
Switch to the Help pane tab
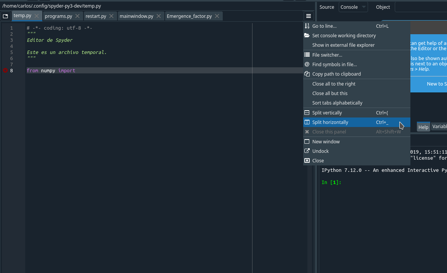click(423, 127)
